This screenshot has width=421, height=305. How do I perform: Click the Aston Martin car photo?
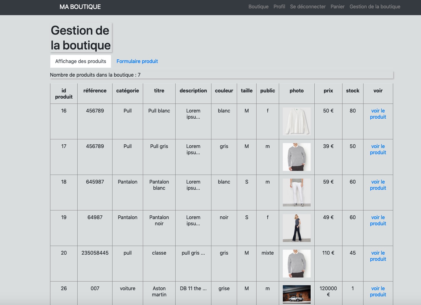pyautogui.click(x=296, y=294)
